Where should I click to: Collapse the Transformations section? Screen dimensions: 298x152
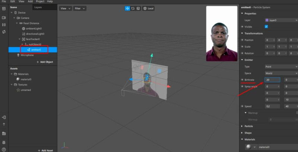[x=242, y=33]
